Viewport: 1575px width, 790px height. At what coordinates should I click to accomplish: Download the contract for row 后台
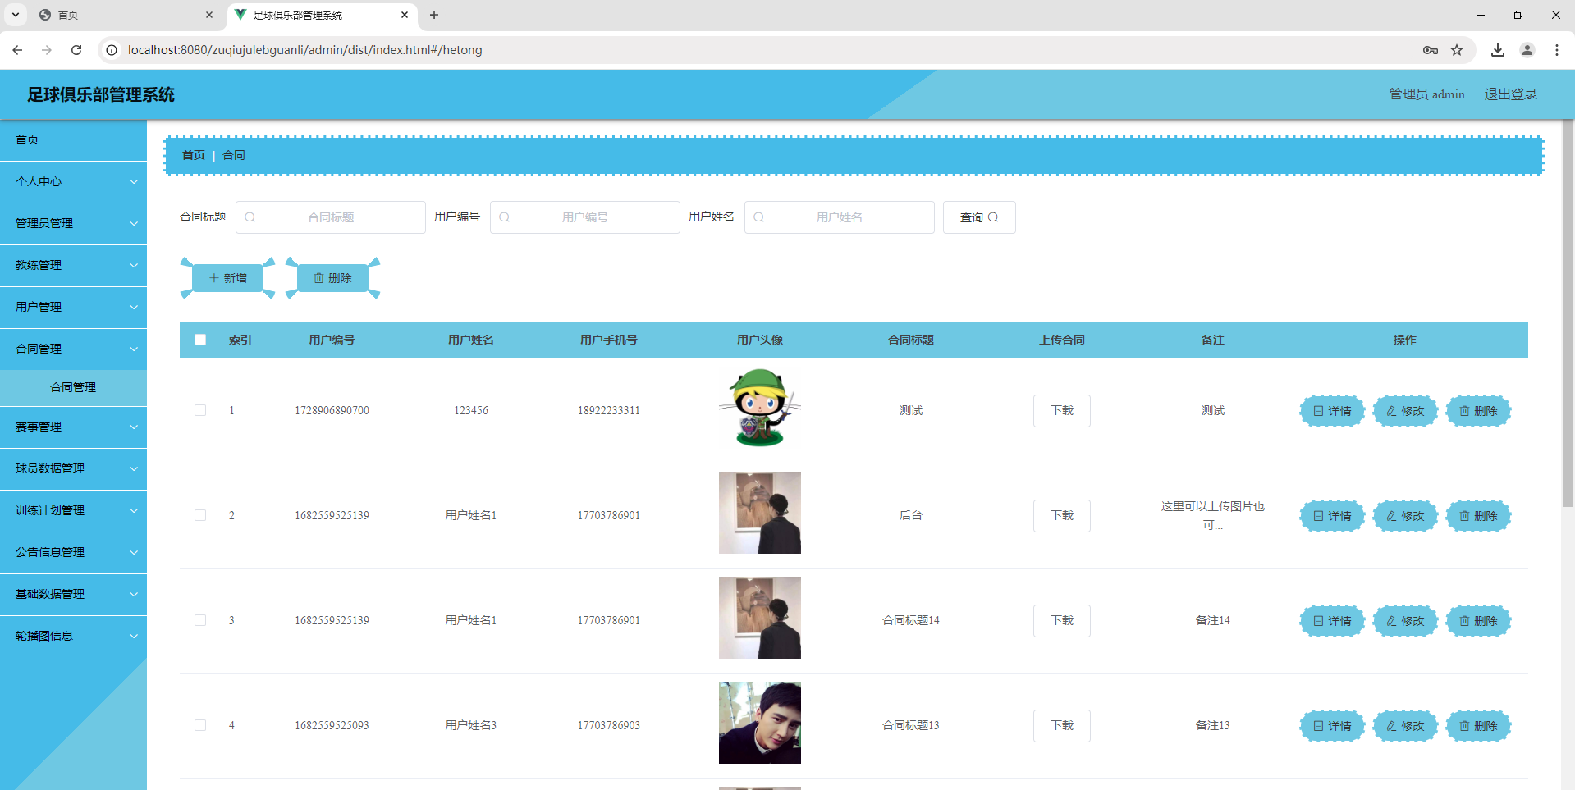point(1062,515)
